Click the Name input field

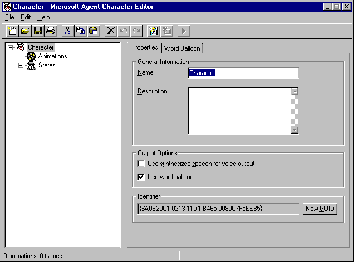[x=243, y=73]
